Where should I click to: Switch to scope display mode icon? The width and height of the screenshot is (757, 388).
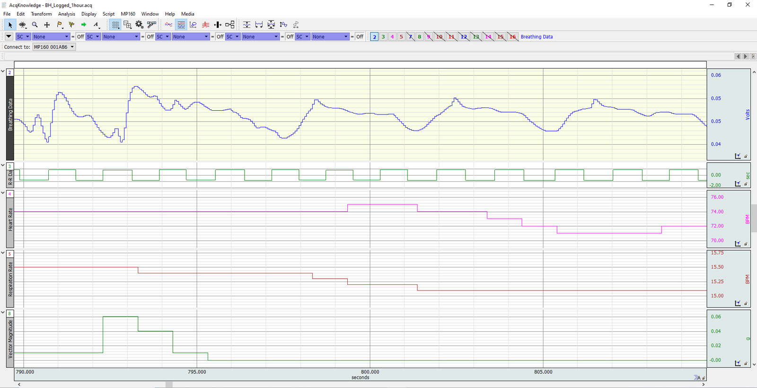point(169,25)
